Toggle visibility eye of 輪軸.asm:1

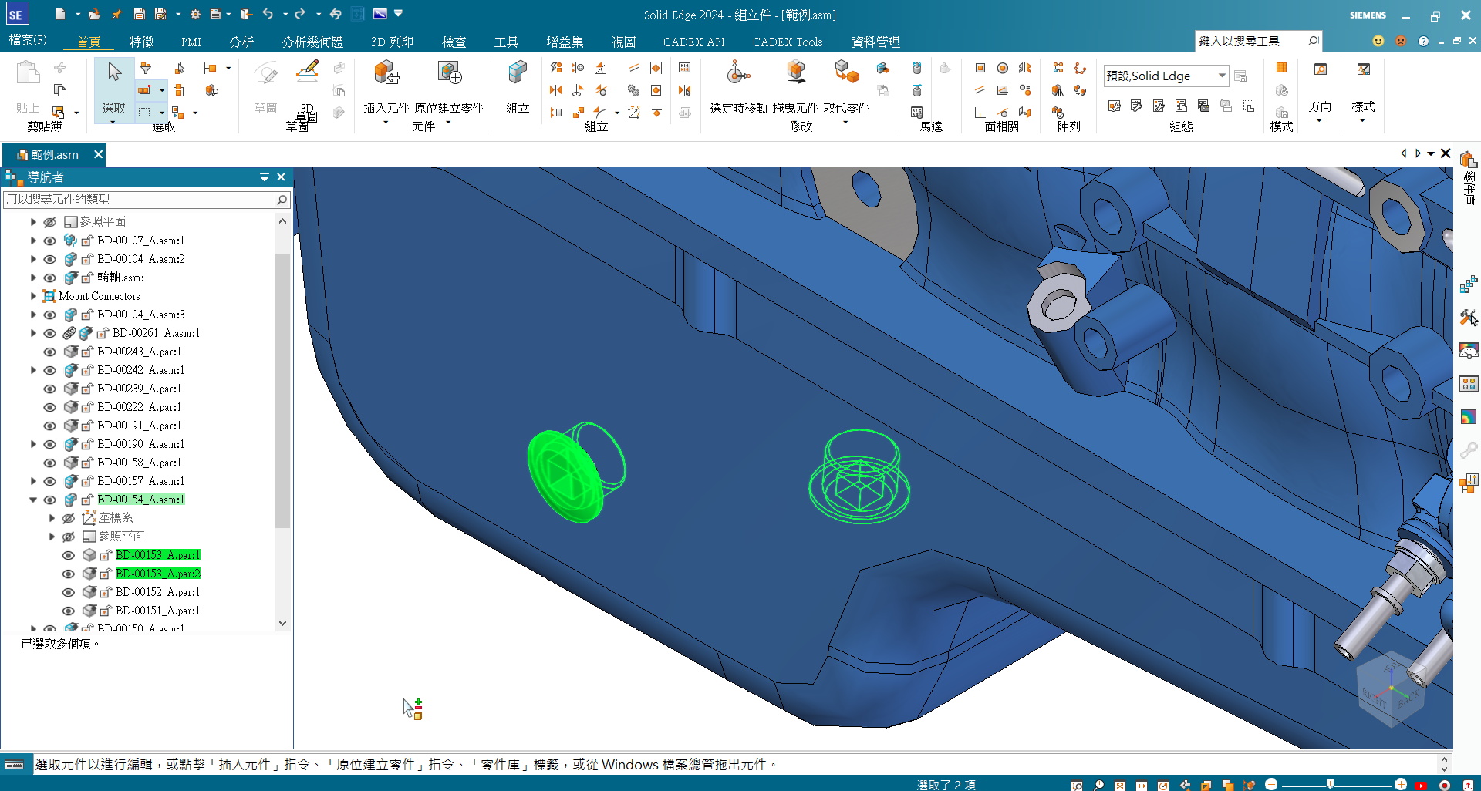click(x=50, y=278)
